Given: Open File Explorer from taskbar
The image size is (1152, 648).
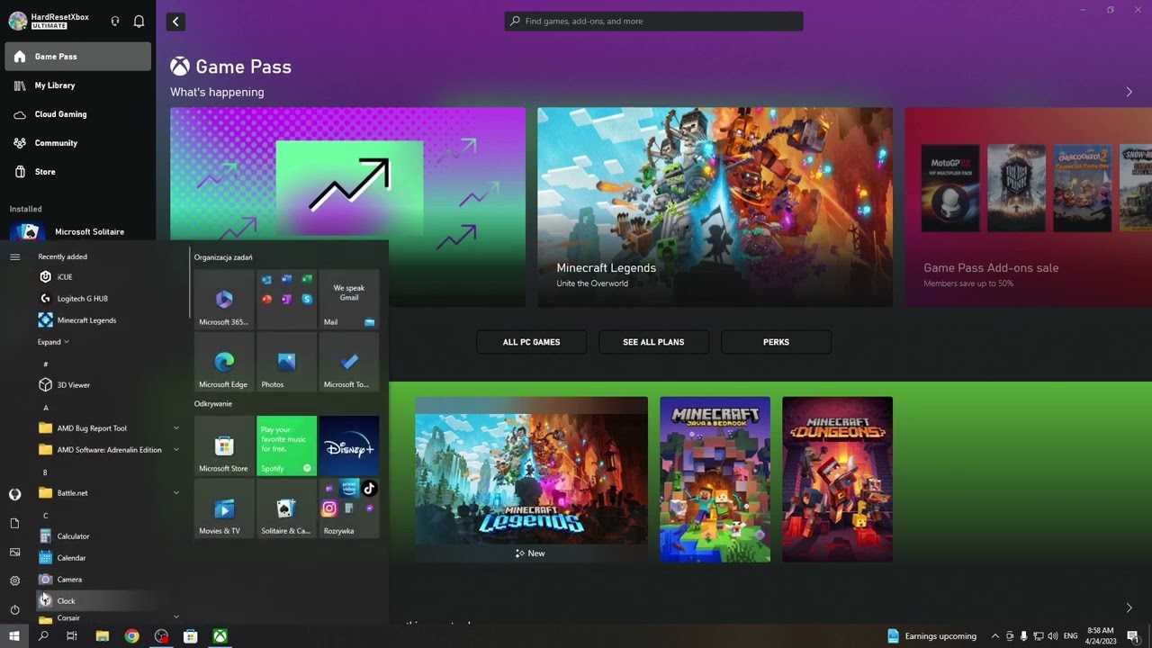Looking at the screenshot, I should [x=103, y=636].
